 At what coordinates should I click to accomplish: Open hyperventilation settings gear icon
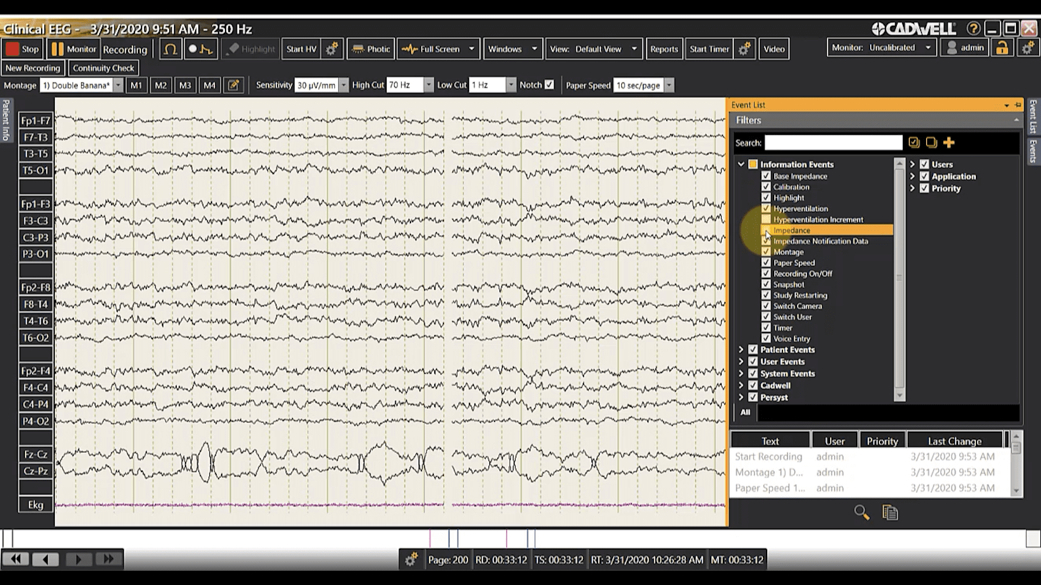pyautogui.click(x=332, y=49)
